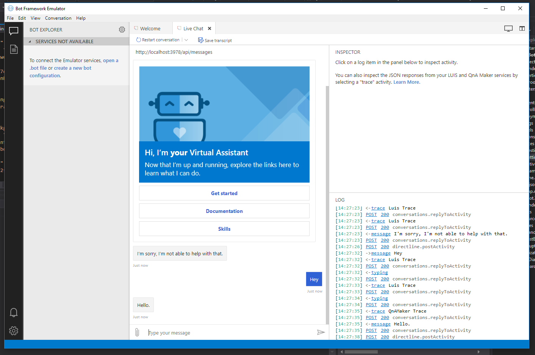
Task: Close the Live Chat tab
Action: click(210, 28)
